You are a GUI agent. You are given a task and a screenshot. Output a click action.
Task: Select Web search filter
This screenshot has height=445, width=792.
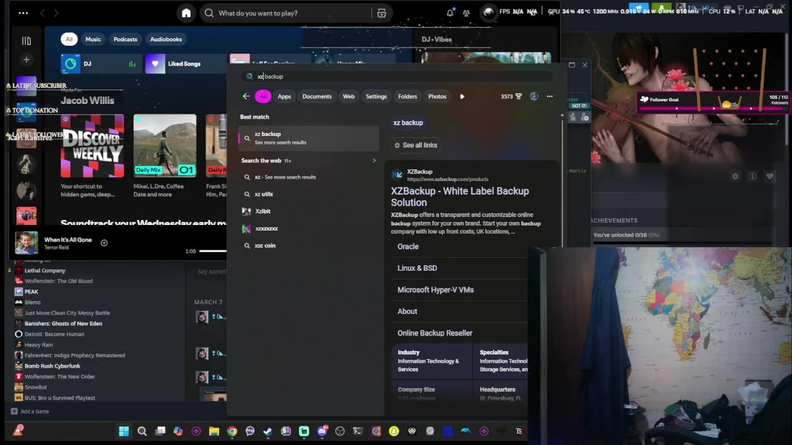(349, 96)
